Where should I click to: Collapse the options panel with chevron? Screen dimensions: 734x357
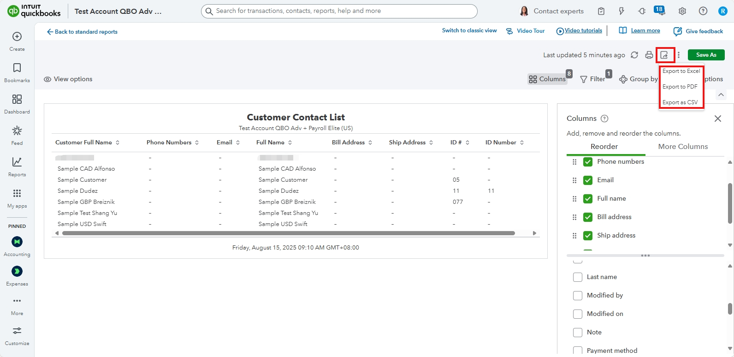pos(721,95)
